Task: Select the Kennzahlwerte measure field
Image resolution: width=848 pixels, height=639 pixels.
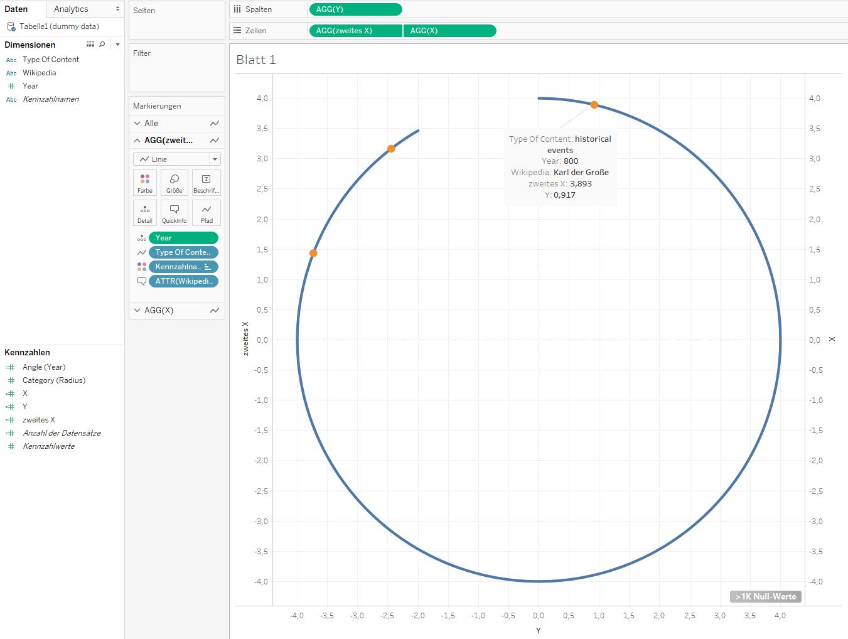Action: click(48, 446)
